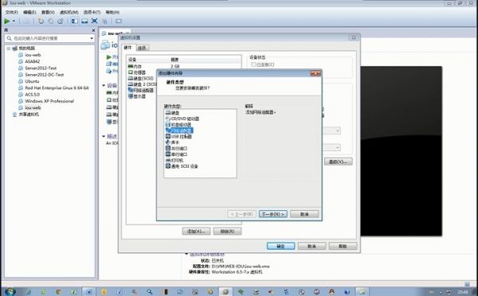Collapse the virtual machine details section arrow

[186, 254]
